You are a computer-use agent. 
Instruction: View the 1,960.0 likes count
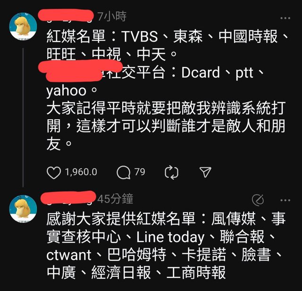tap(81, 172)
